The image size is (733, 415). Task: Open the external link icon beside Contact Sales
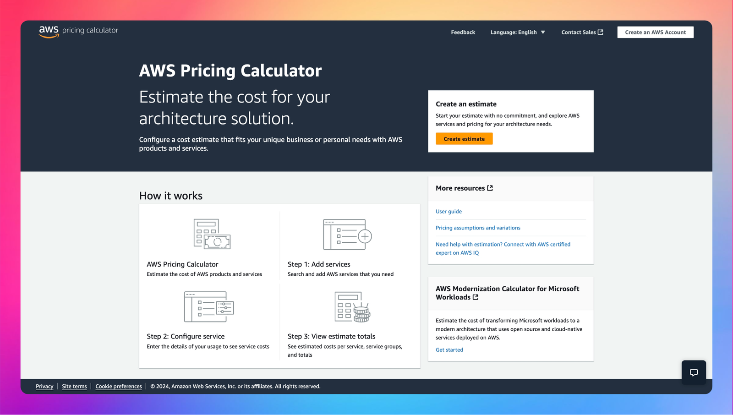[x=601, y=32]
